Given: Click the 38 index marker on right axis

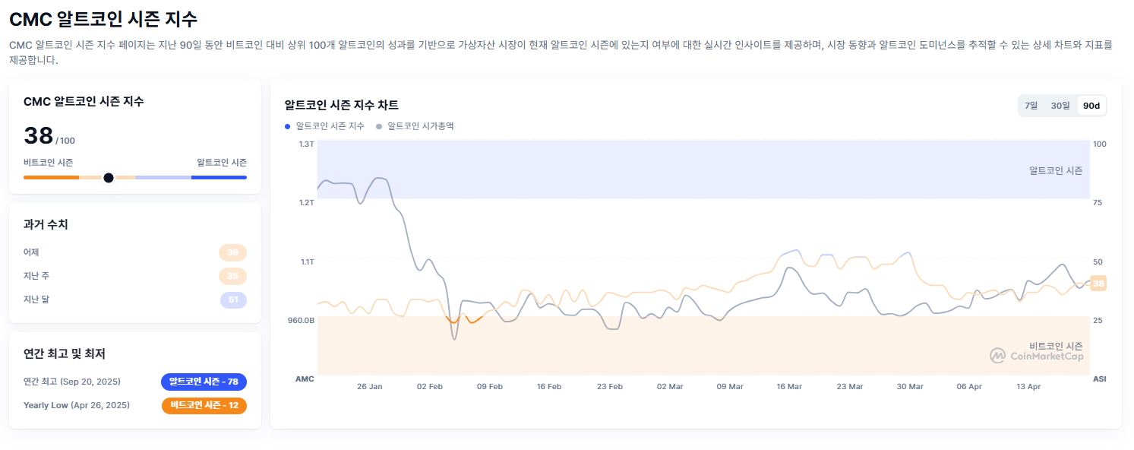Looking at the screenshot, I should (1098, 284).
